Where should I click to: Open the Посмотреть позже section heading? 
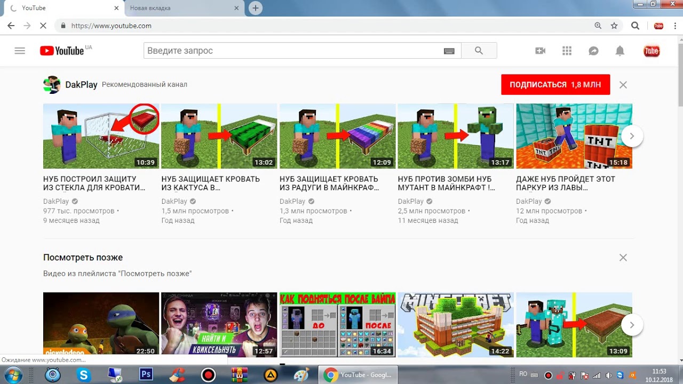83,258
